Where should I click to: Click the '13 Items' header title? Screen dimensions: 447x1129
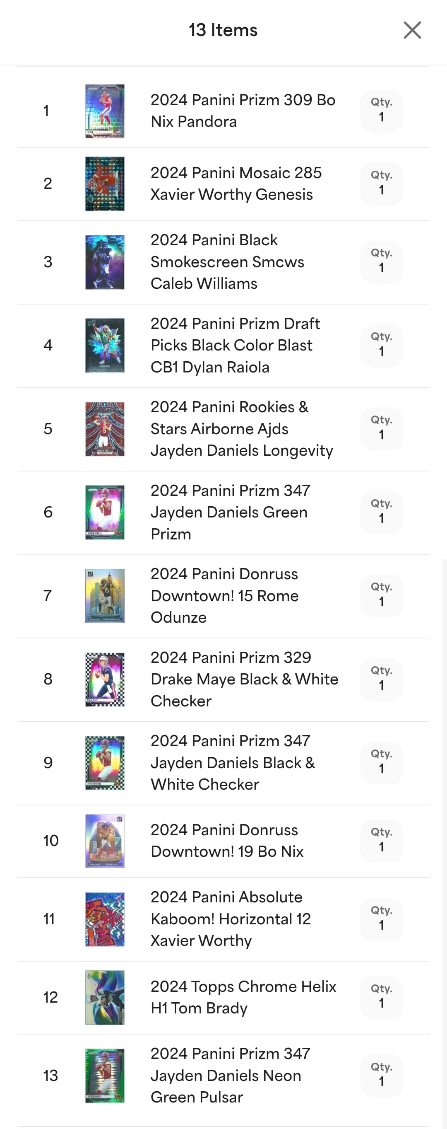[x=223, y=30]
